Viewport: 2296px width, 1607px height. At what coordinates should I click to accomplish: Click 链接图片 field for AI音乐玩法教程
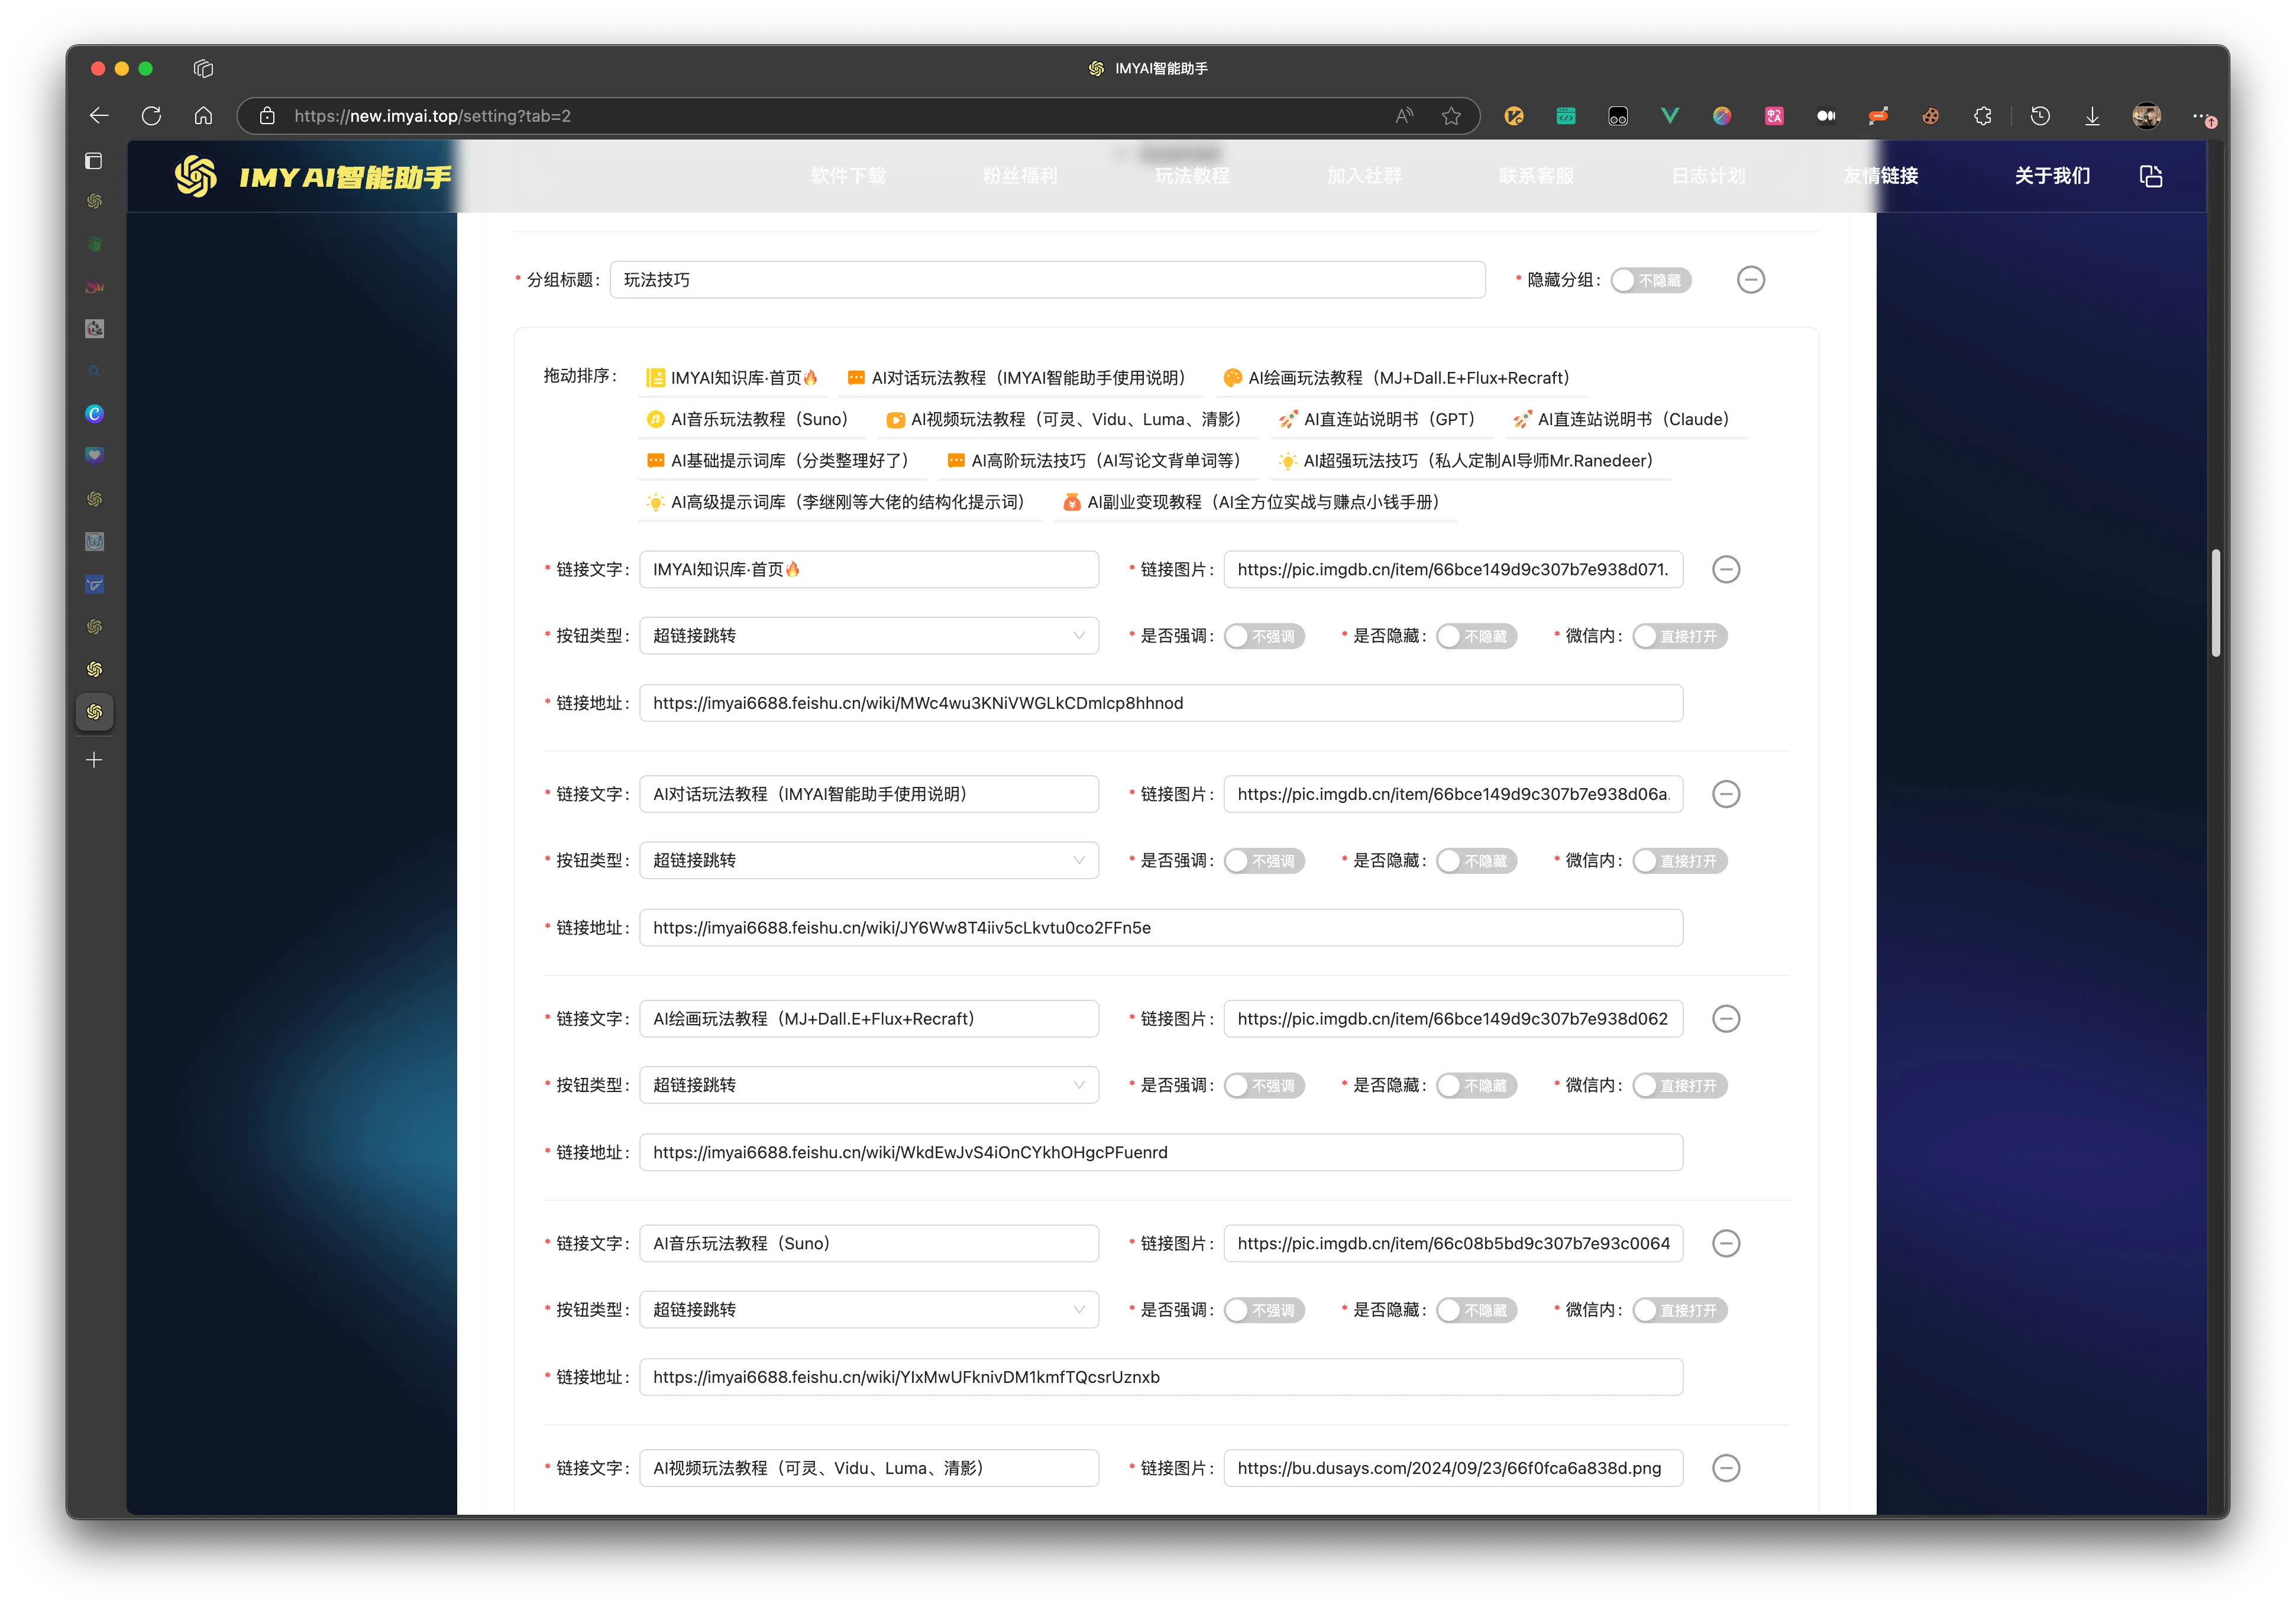1454,1243
